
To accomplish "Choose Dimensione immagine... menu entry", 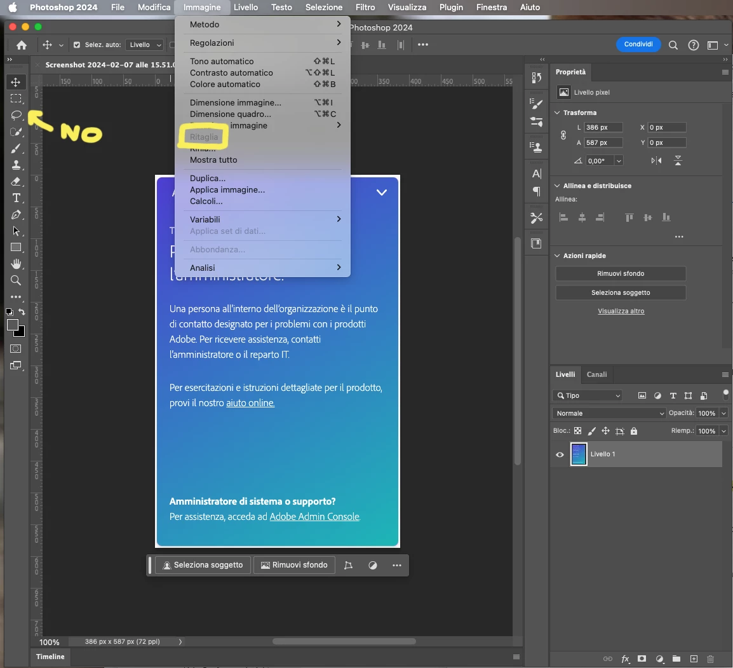I will (263, 102).
